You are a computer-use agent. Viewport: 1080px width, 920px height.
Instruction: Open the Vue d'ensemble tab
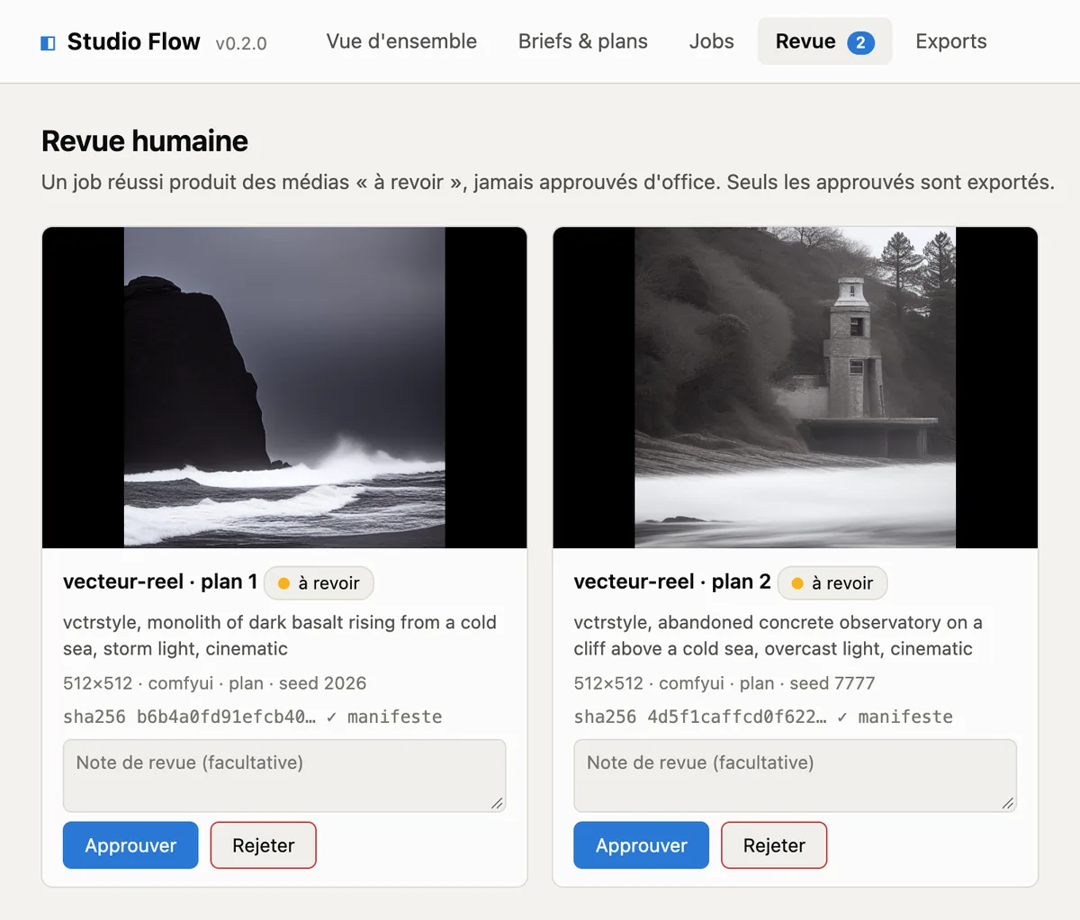click(401, 41)
